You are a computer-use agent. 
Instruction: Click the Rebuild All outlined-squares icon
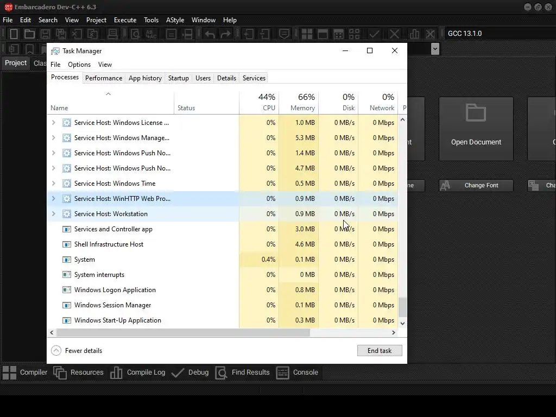click(354, 34)
